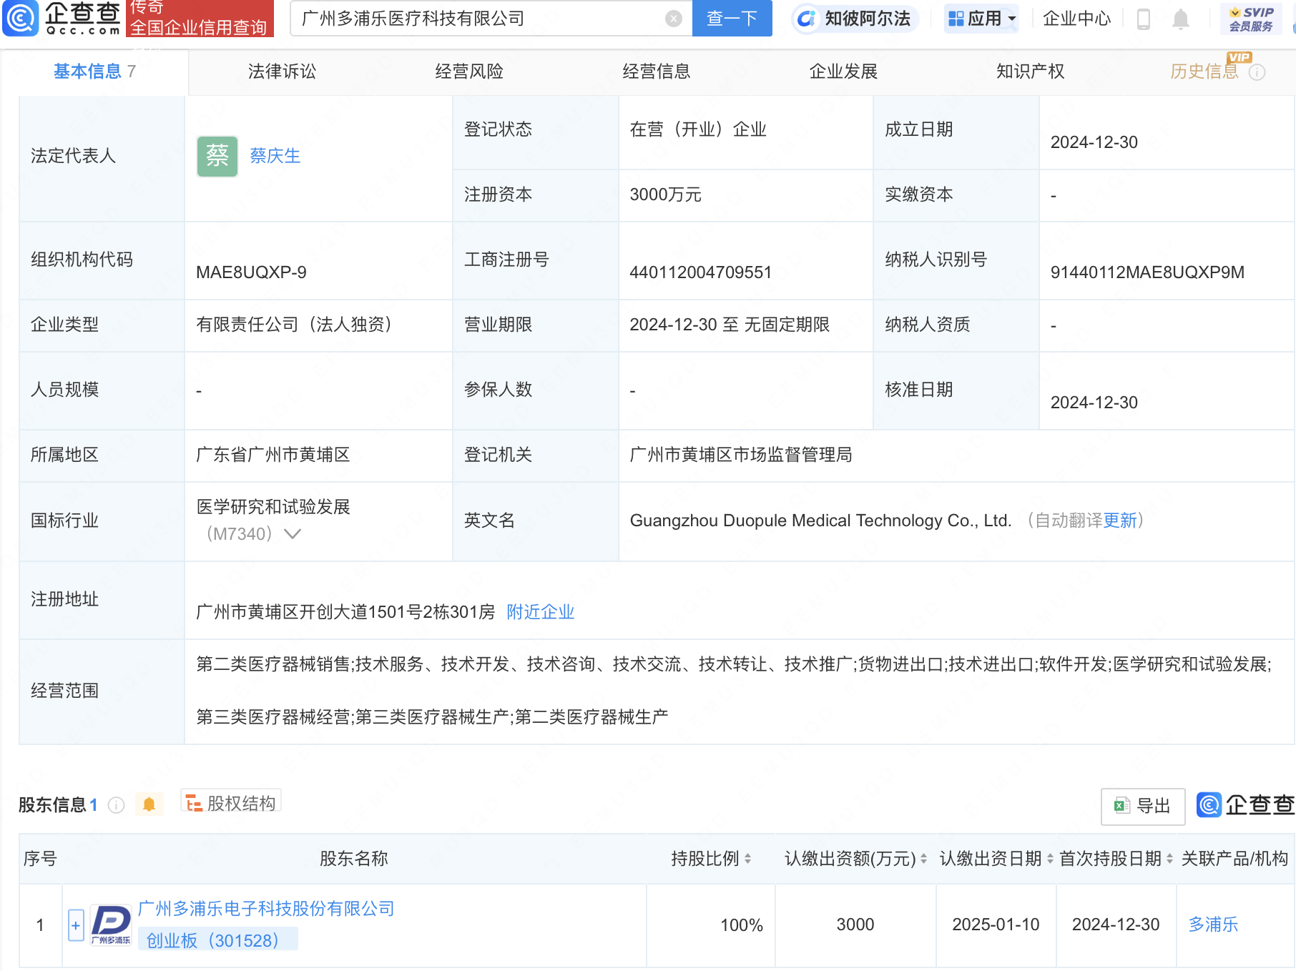Select 医学研究和试验发展 industry text
Viewport: 1296px width, 971px height.
pyautogui.click(x=273, y=507)
